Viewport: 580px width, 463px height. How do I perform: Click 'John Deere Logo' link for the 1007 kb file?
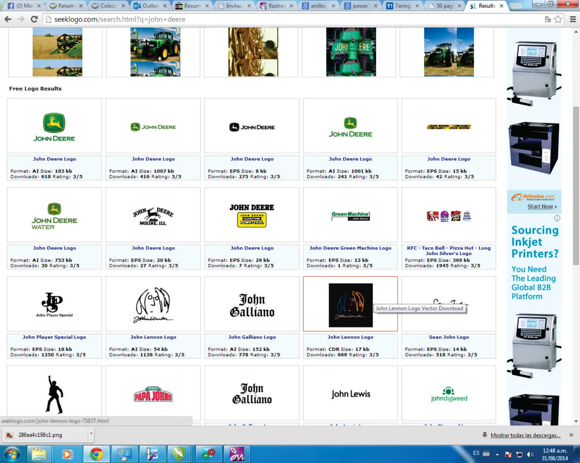[x=153, y=159]
